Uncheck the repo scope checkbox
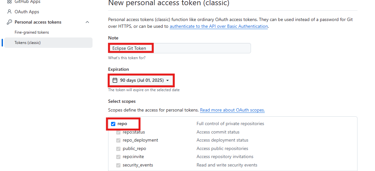This screenshot has height=171, width=375. click(x=113, y=124)
